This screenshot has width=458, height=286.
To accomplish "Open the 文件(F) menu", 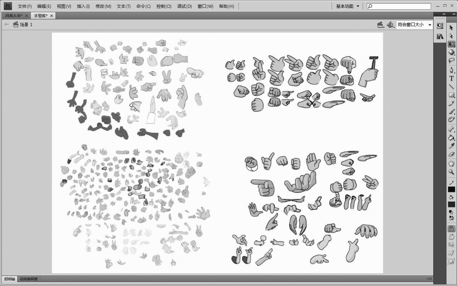I will 25,6.
